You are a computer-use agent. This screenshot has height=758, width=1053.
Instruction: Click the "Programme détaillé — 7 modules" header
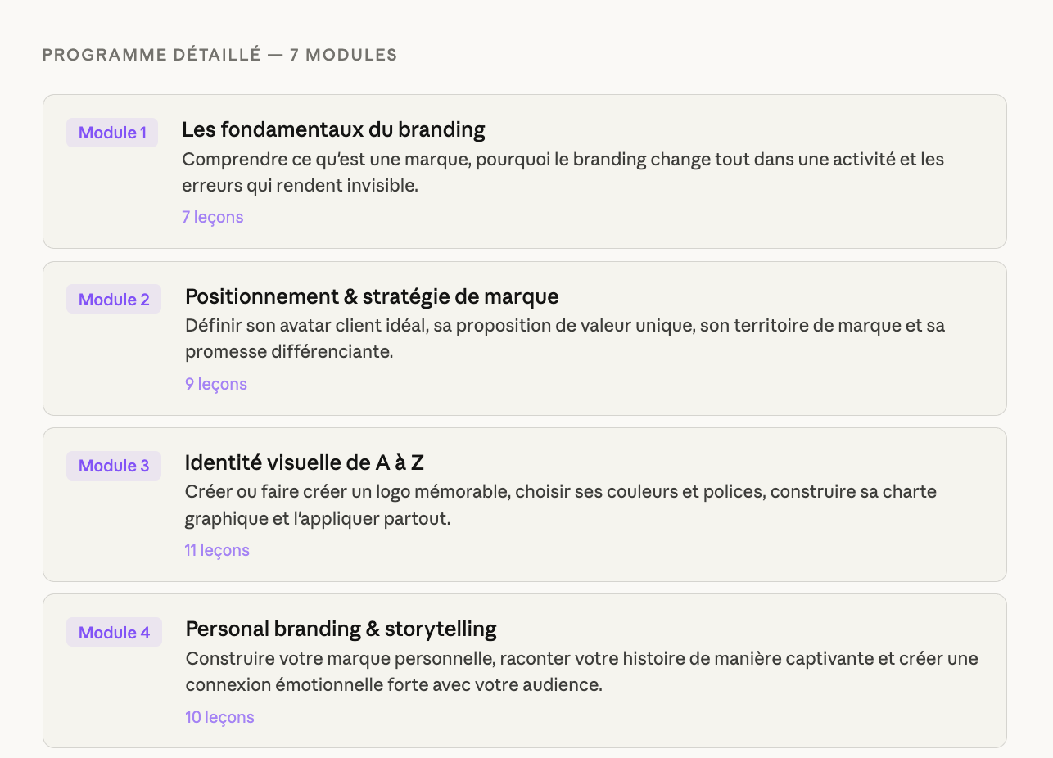(x=219, y=55)
